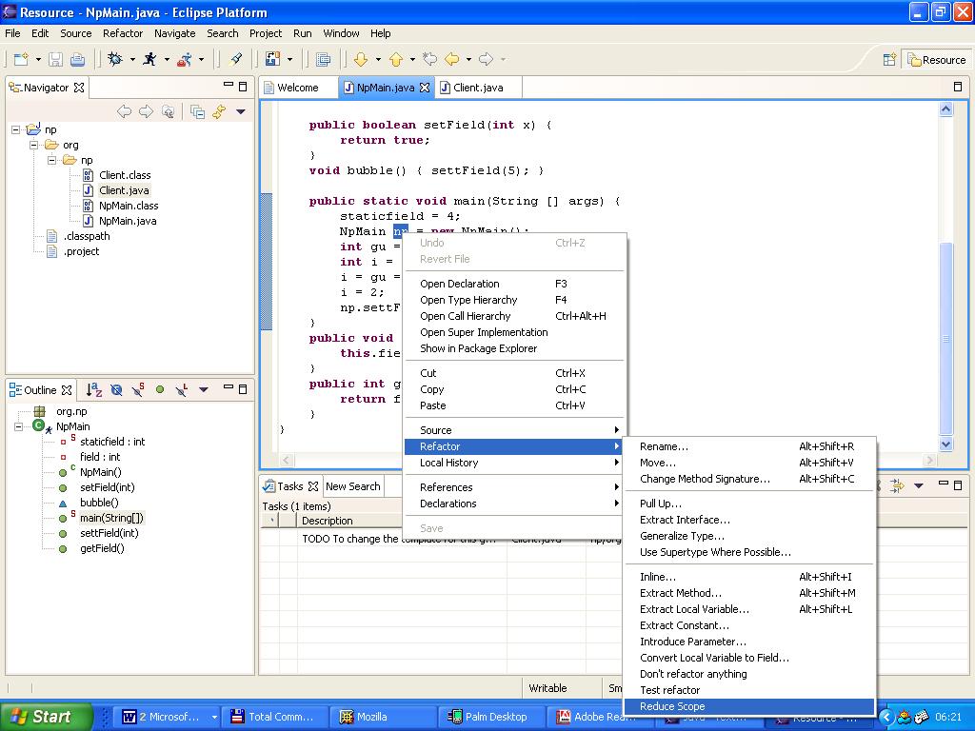The height and width of the screenshot is (731, 975).
Task: Click the Resource perspective button
Action: pyautogui.click(x=937, y=60)
